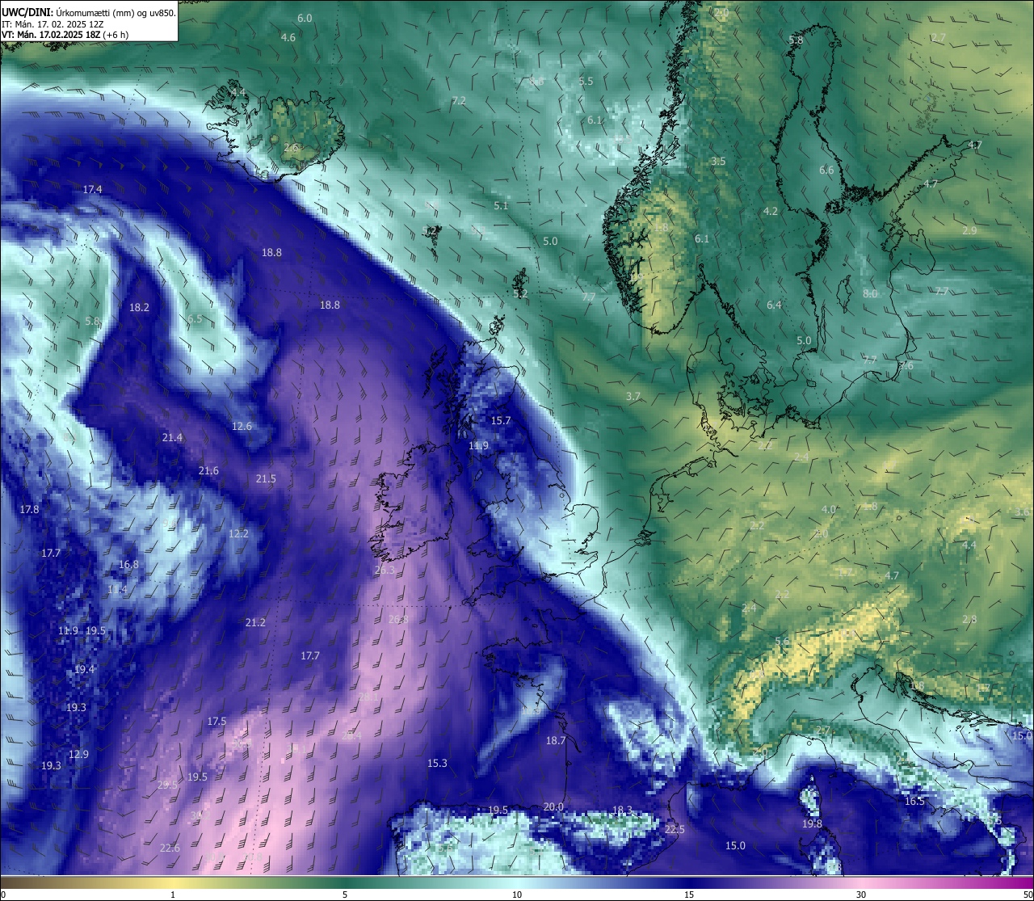The height and width of the screenshot is (901, 1034).
Task: Click the value 4.6 near the top left
Action: point(288,38)
